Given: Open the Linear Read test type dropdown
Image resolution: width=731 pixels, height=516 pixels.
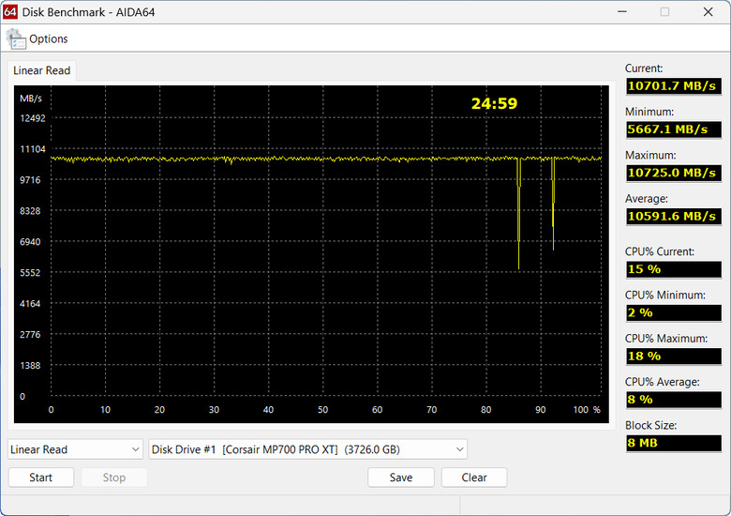Looking at the screenshot, I should coord(75,449).
